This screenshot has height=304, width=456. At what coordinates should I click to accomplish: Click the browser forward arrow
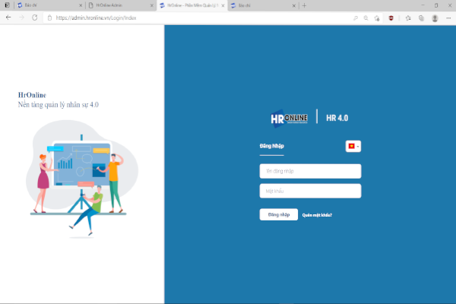click(21, 17)
